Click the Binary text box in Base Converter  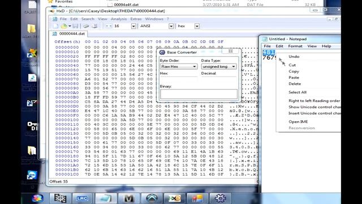point(199,94)
